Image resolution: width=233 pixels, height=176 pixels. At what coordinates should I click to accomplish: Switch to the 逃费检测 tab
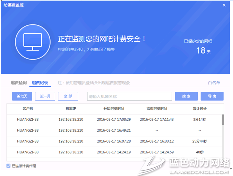point(18,83)
